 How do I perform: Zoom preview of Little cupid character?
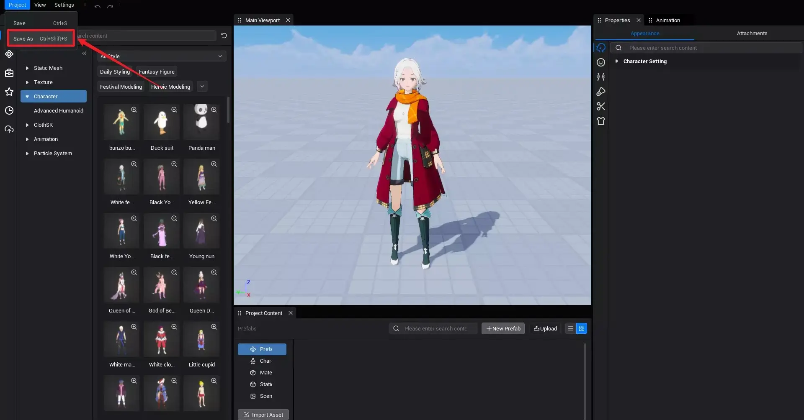click(214, 327)
